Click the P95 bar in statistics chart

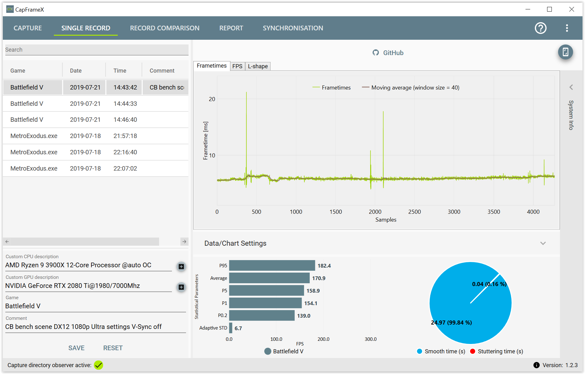[x=272, y=265]
